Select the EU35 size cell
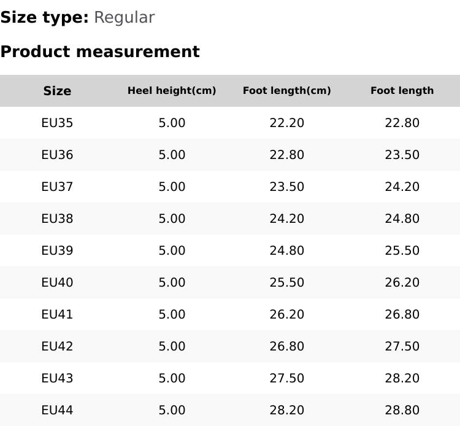The width and height of the screenshot is (460, 426). tap(57, 123)
